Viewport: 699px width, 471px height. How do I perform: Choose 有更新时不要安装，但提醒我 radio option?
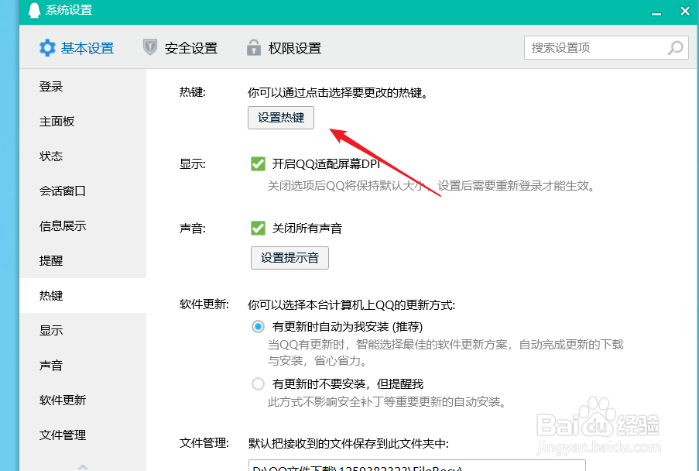(258, 383)
